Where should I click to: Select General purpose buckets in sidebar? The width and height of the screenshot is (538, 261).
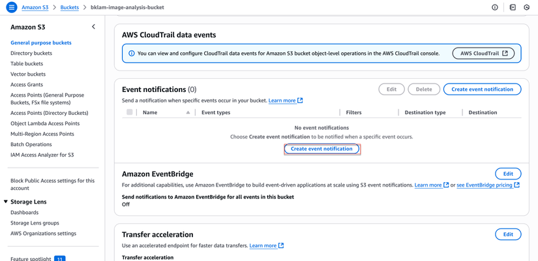41,42
